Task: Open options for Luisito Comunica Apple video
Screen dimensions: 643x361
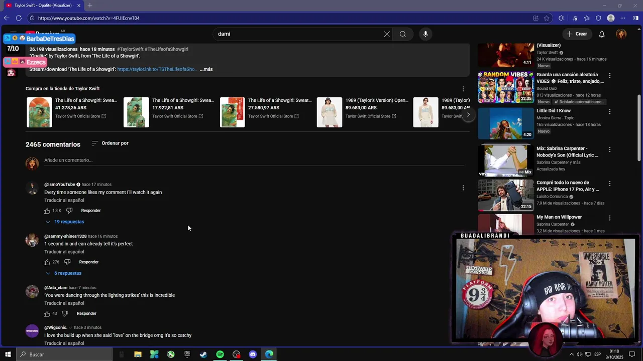Action: click(610, 184)
